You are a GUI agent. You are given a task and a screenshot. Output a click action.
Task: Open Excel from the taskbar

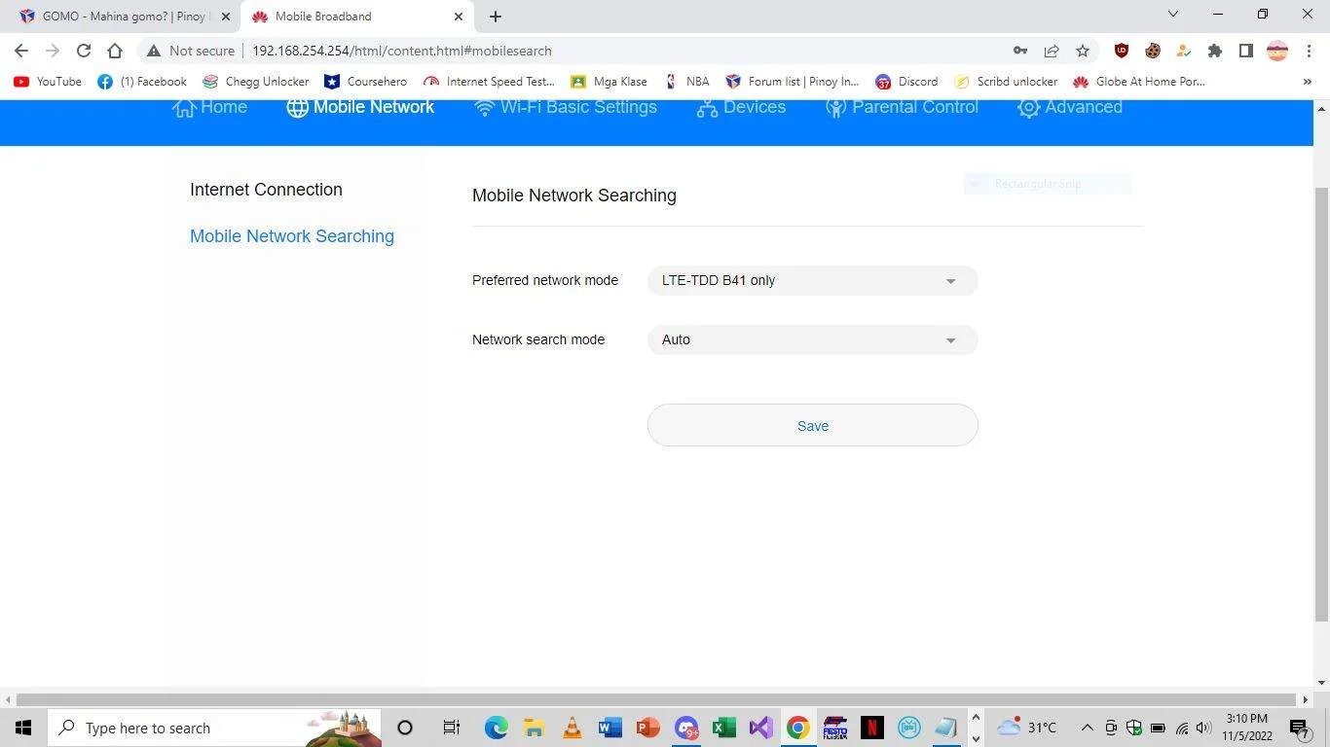[x=723, y=728]
